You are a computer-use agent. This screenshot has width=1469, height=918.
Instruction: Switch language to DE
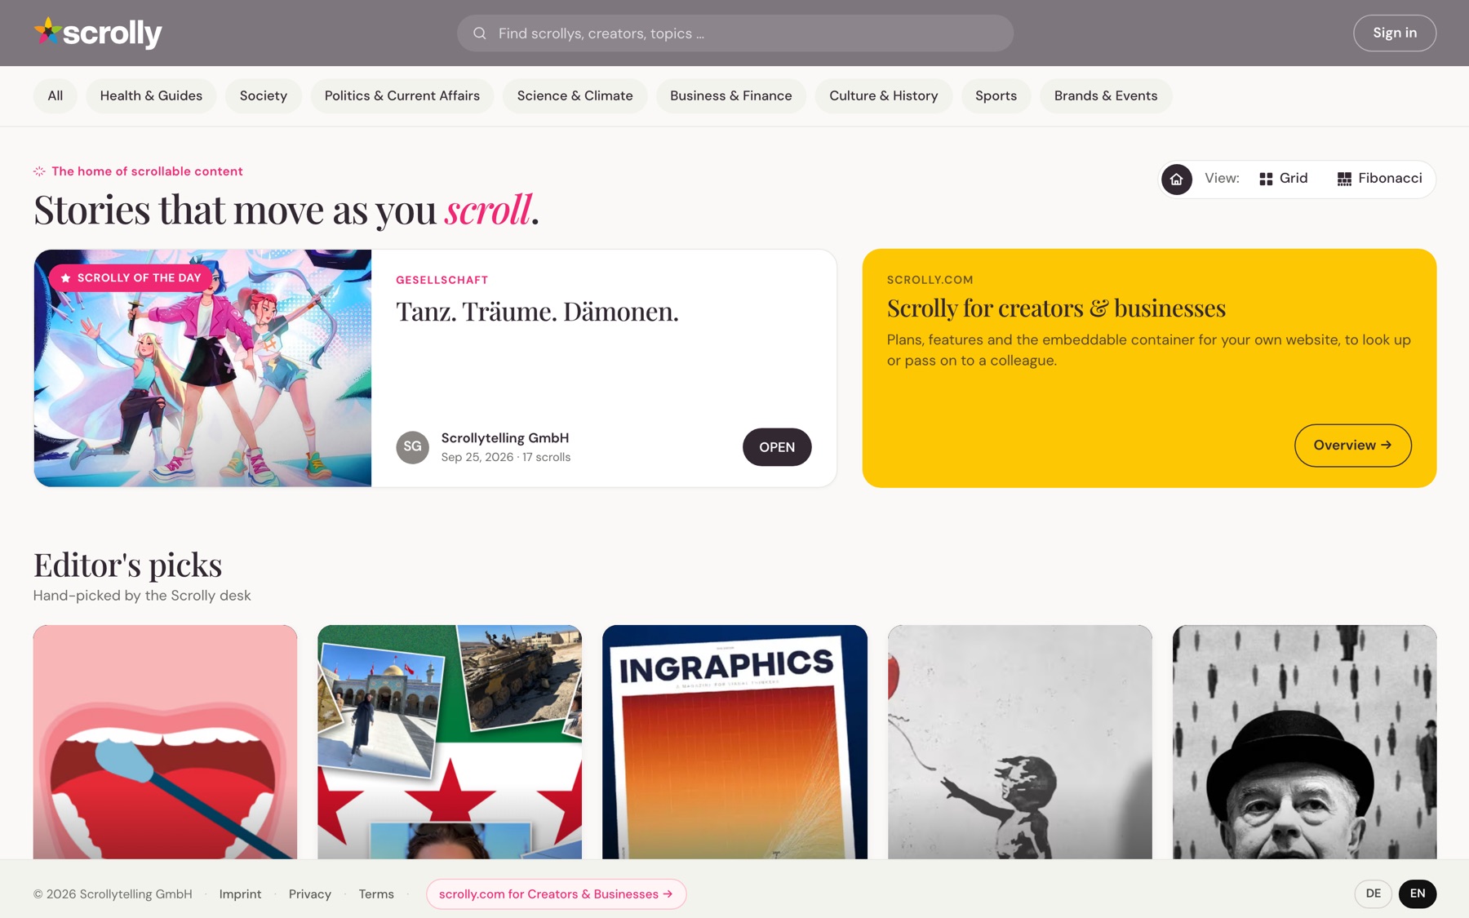tap(1374, 894)
